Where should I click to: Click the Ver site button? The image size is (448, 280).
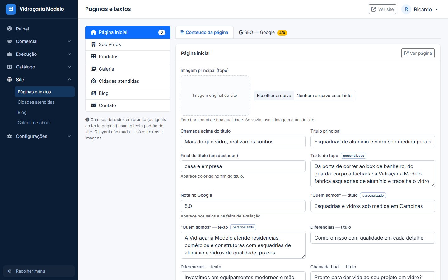click(382, 9)
